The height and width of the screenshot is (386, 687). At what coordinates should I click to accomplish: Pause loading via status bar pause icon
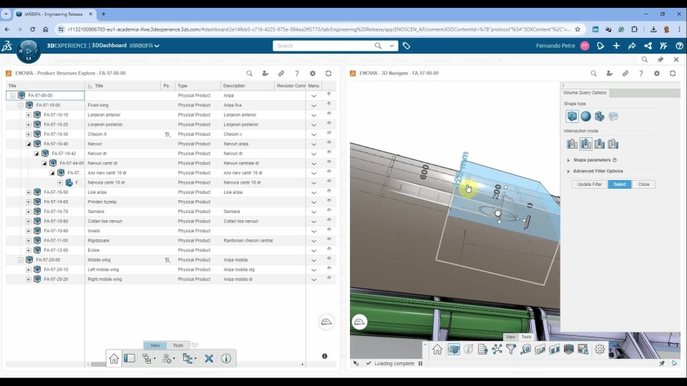tap(420, 363)
